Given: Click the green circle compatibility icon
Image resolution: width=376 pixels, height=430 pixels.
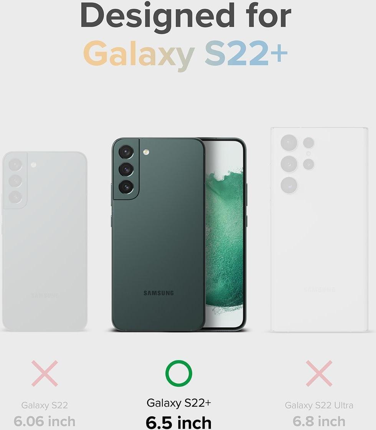Looking at the screenshot, I should 179,373.
